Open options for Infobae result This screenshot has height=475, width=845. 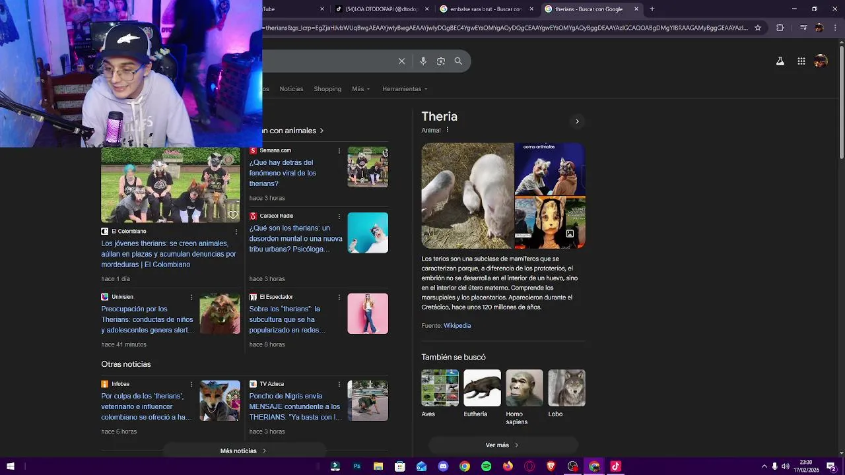tap(191, 384)
